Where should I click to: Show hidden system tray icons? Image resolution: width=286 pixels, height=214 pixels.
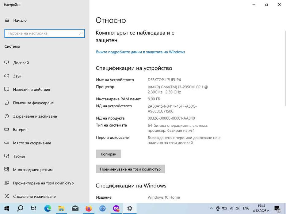tap(211, 208)
